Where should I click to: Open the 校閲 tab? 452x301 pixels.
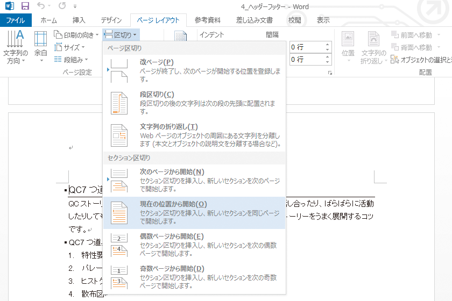295,20
